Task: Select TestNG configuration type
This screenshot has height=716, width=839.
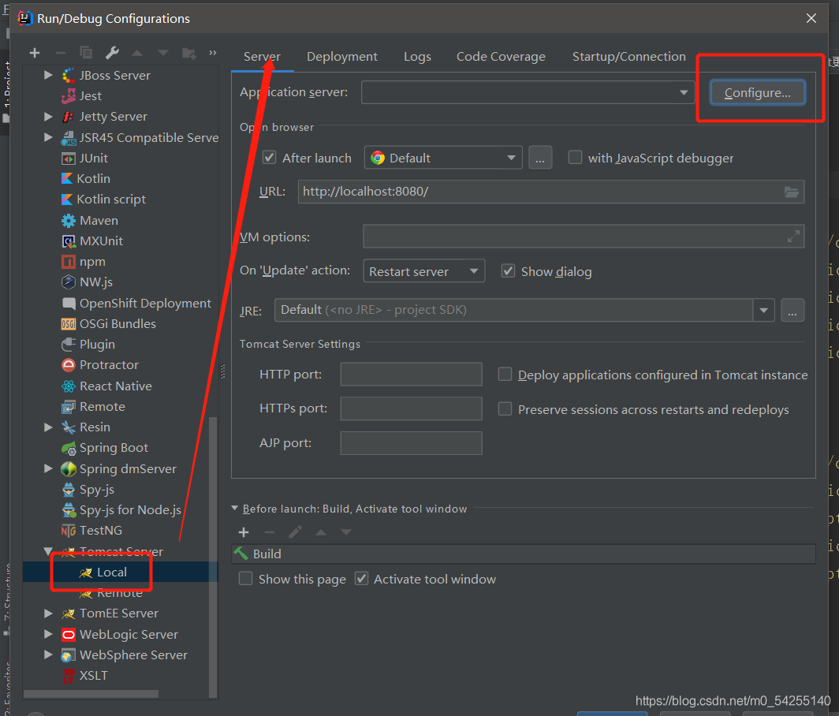Action: click(92, 531)
